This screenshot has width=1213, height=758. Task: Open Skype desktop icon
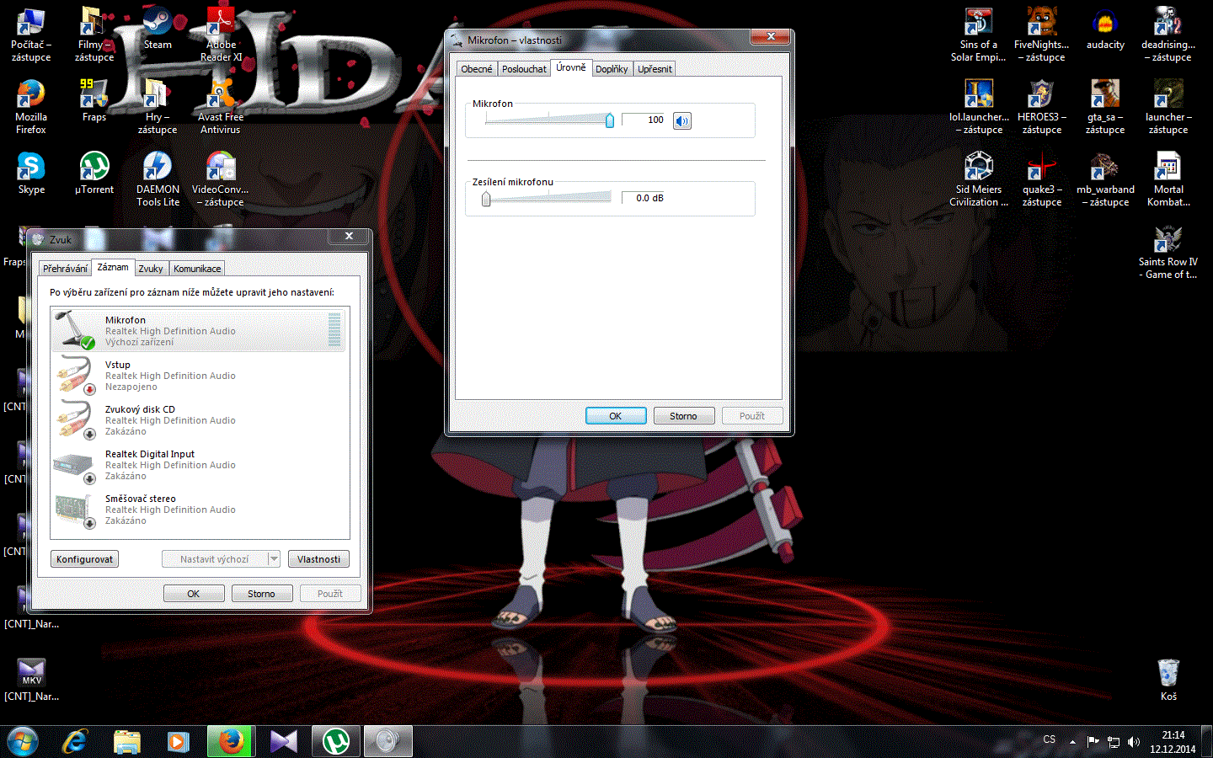[x=31, y=173]
